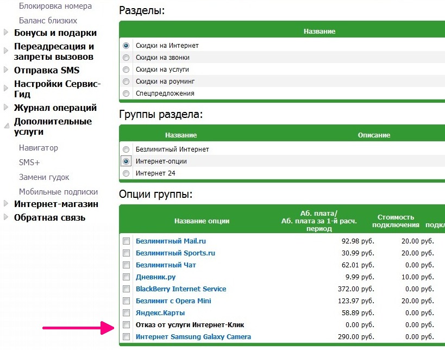
Task: Open 'Переадресация и запреты вызовов' menu section
Action: click(x=54, y=52)
